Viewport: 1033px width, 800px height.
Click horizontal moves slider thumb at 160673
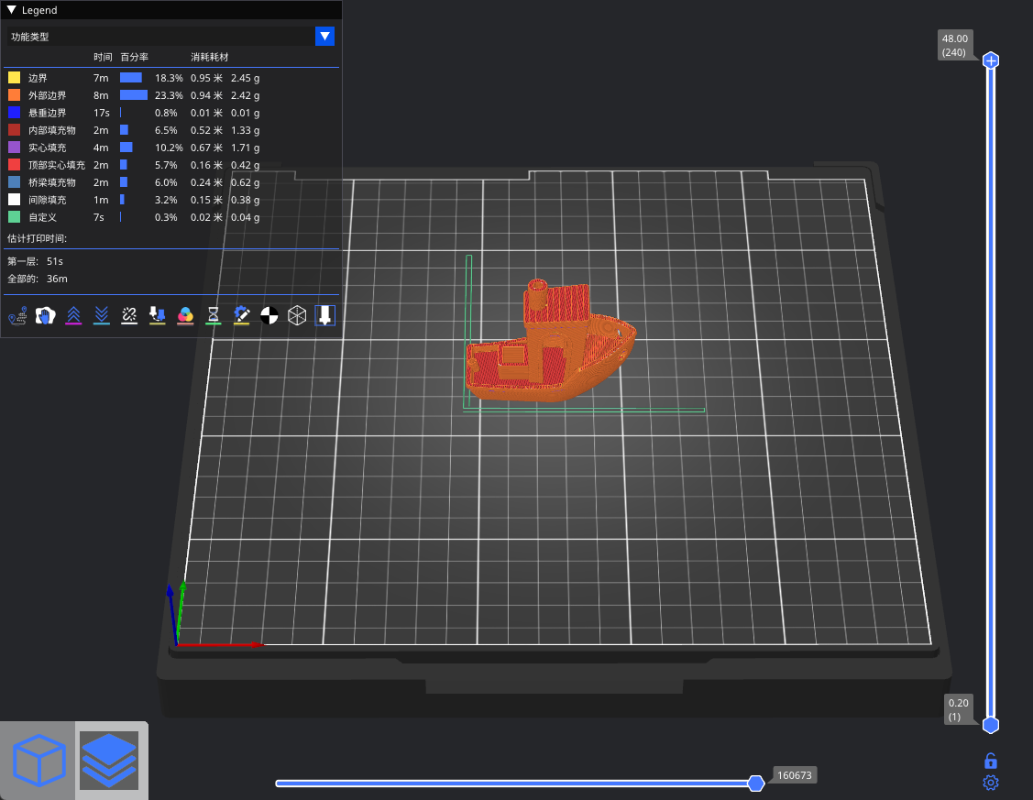756,783
